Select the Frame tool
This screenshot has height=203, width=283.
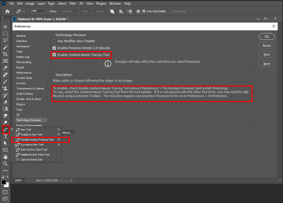5,61
